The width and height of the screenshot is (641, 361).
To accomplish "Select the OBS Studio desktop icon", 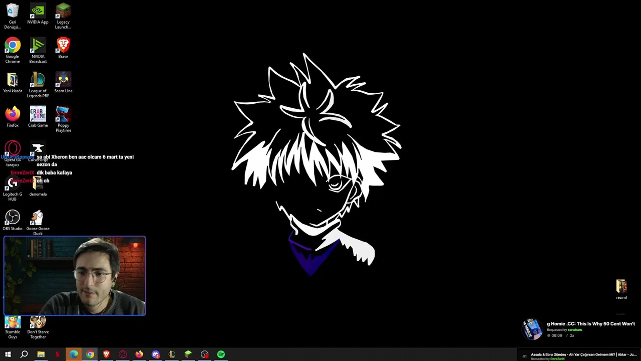I will (13, 220).
